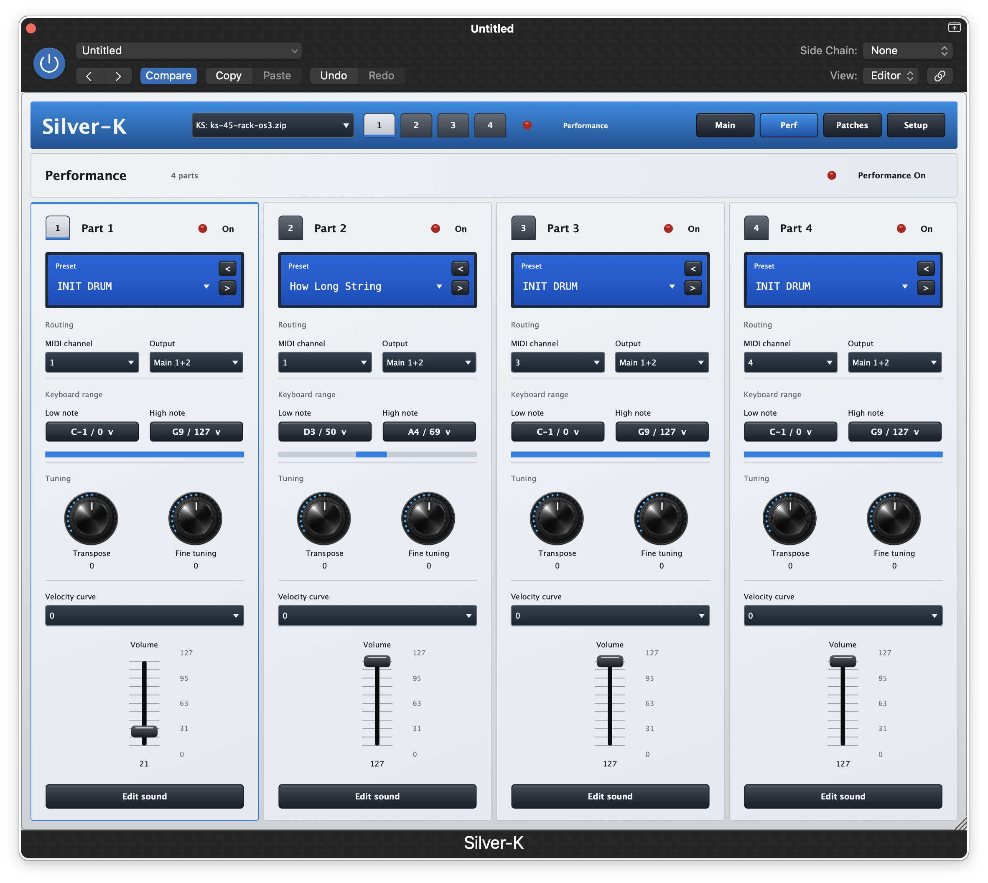Click the link chain icon button
Screen dimensions: 988x883
tap(940, 76)
